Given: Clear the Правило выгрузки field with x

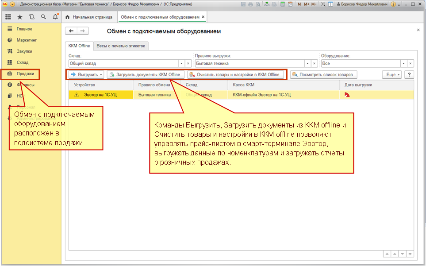Looking at the screenshot, I should pos(315,64).
